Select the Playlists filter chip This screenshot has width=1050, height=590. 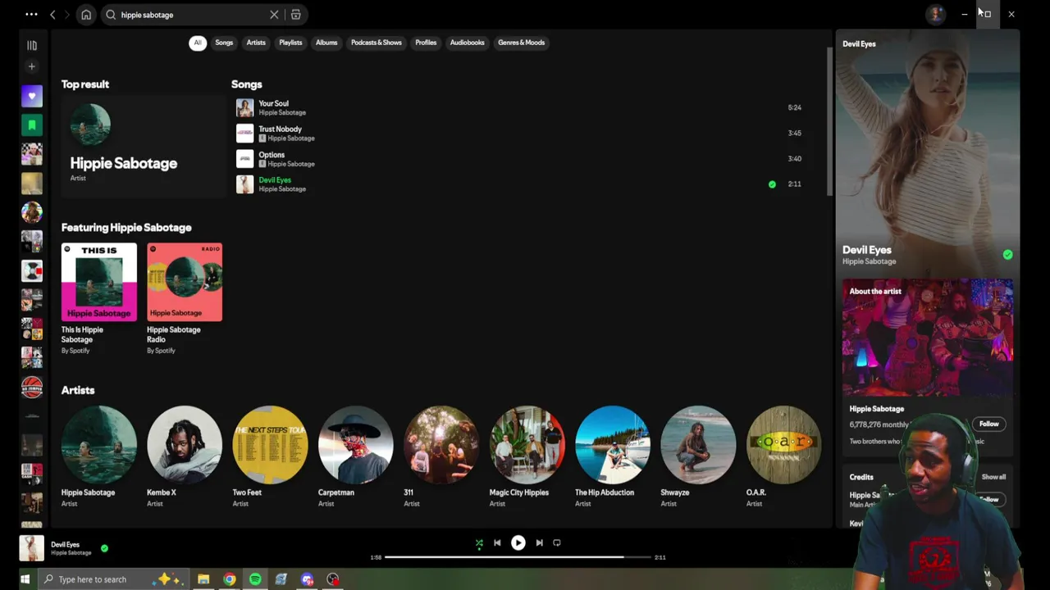[290, 43]
